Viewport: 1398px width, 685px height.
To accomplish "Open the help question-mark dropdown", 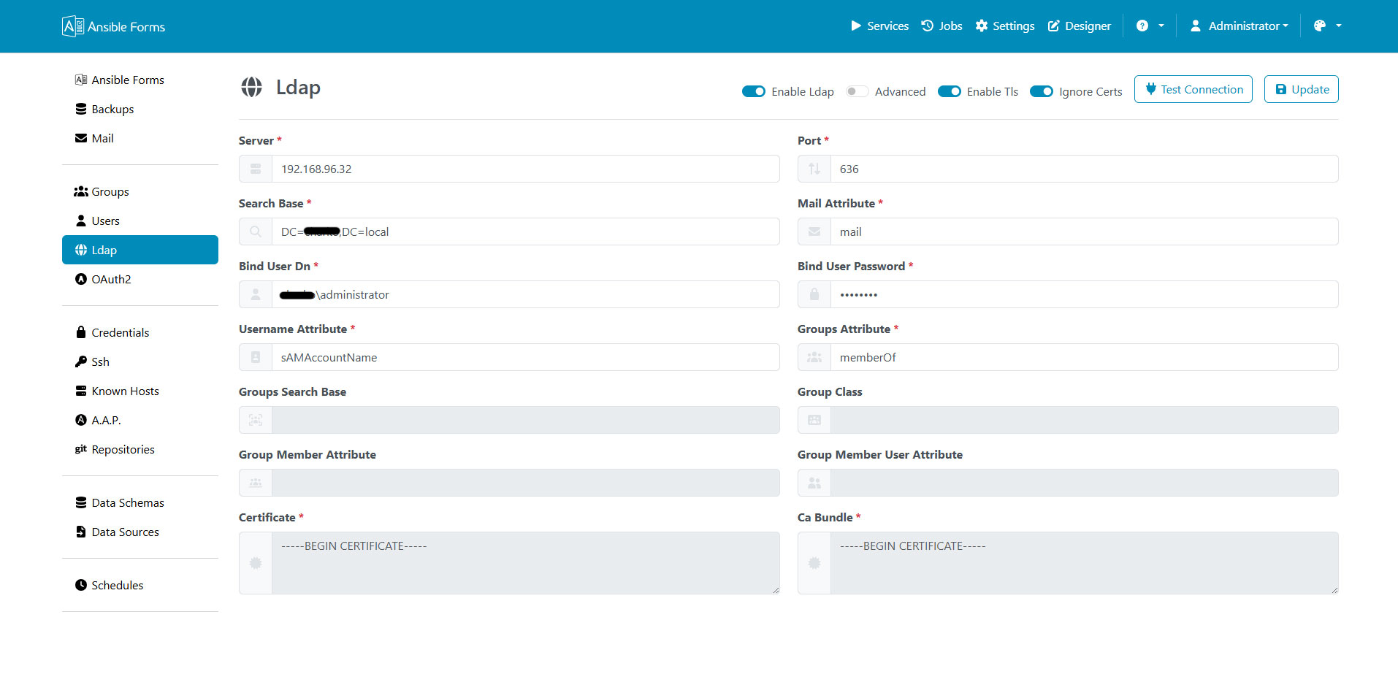I will [1149, 26].
